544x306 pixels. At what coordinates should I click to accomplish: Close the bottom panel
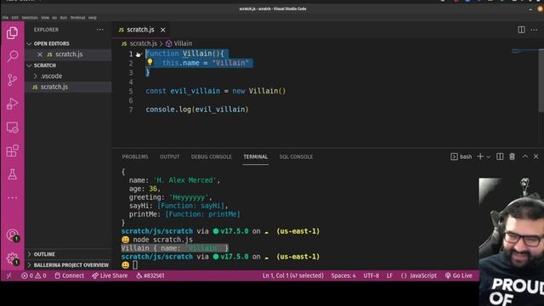pos(536,156)
